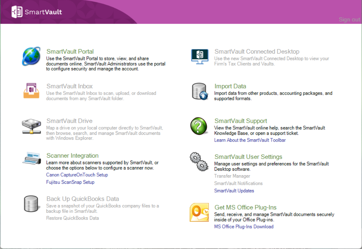The width and height of the screenshot is (362, 249).
Task: Click the SmartVault Connected Desktop monitor icon
Action: click(200, 56)
